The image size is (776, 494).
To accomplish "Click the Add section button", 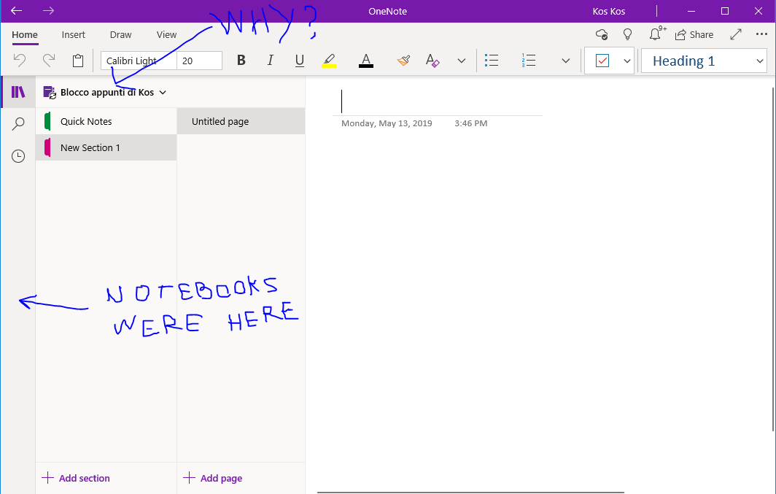I will click(76, 478).
